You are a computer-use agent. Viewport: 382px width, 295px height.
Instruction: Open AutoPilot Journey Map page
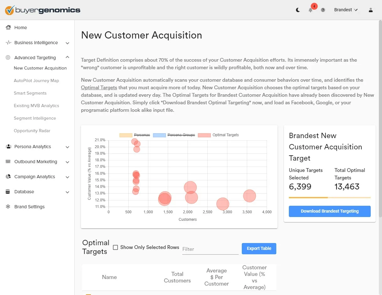click(36, 80)
